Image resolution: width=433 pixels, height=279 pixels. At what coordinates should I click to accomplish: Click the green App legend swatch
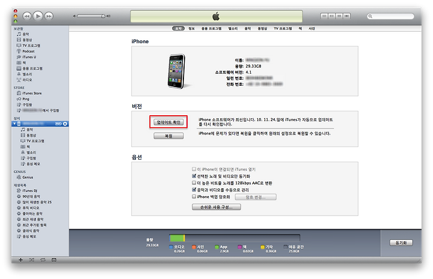click(216, 247)
